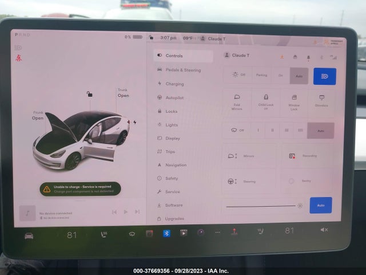
Task: Toggle Sentry mode
Action: point(307,181)
